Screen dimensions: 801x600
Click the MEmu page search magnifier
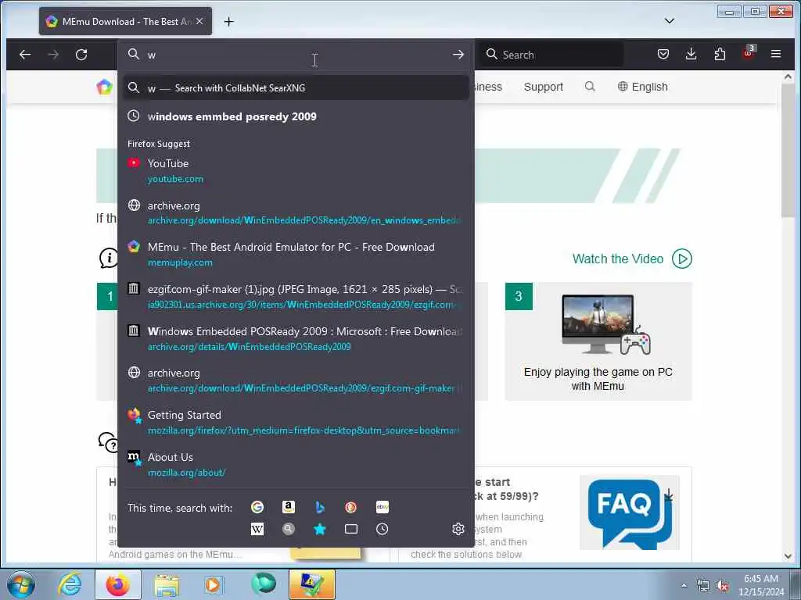(x=590, y=86)
